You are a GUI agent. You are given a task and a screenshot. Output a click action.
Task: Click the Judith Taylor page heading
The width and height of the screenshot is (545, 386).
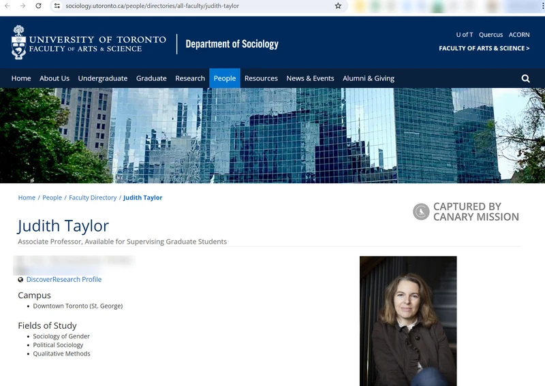click(63, 226)
